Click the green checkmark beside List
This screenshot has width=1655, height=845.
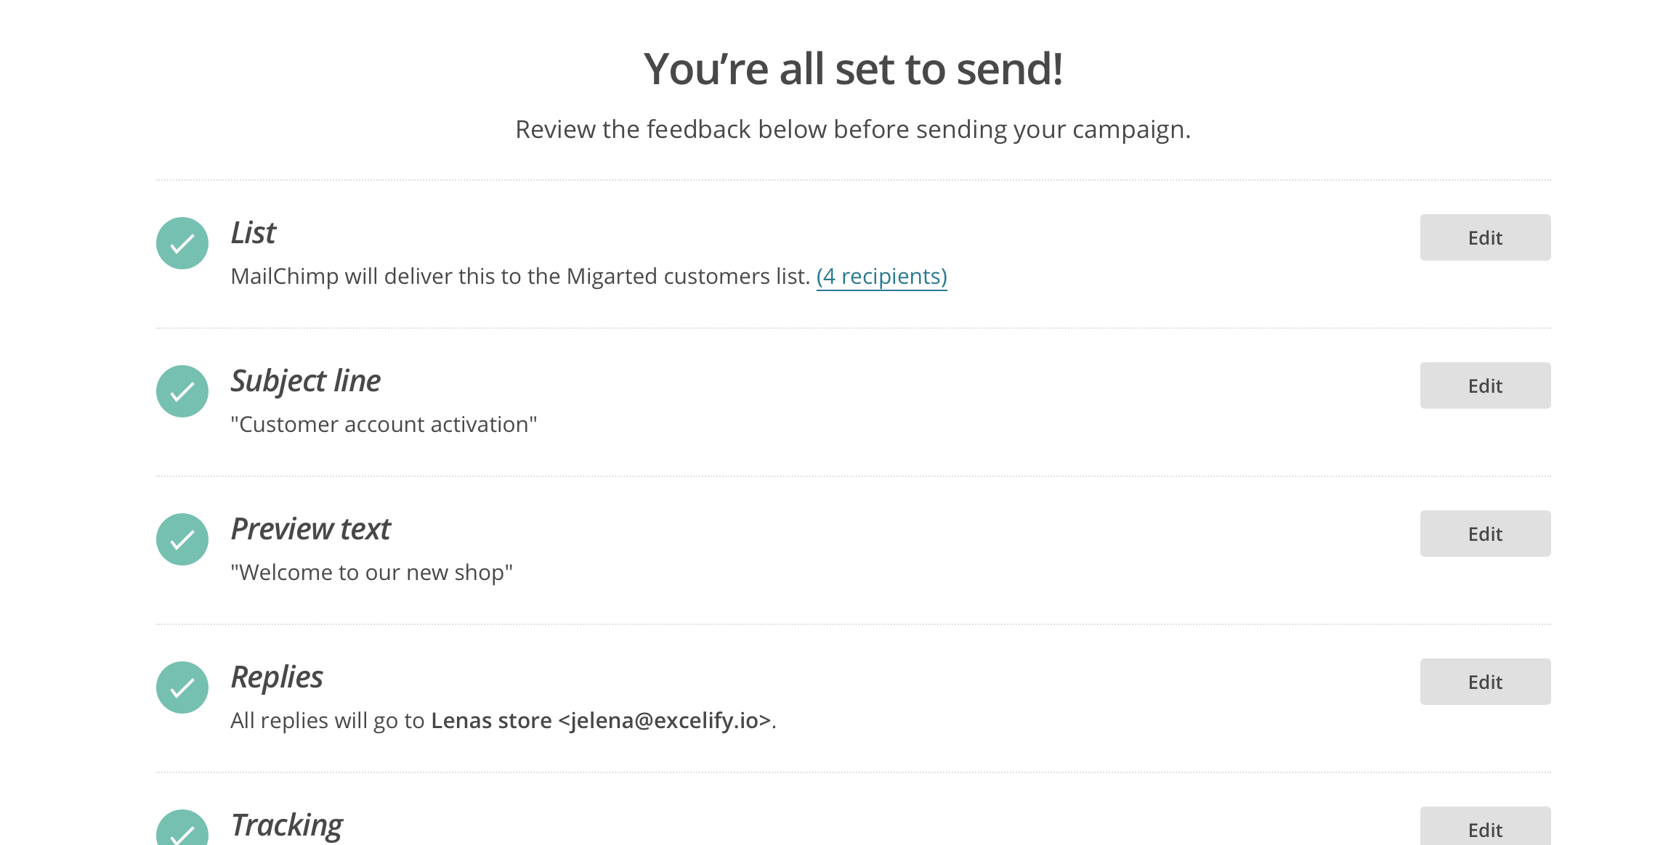pos(182,243)
